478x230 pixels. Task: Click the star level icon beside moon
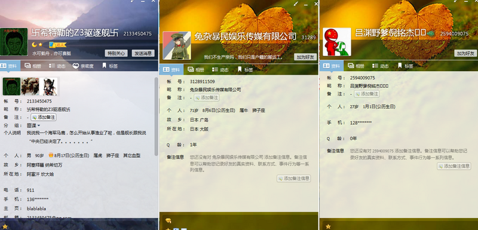coord(41,45)
